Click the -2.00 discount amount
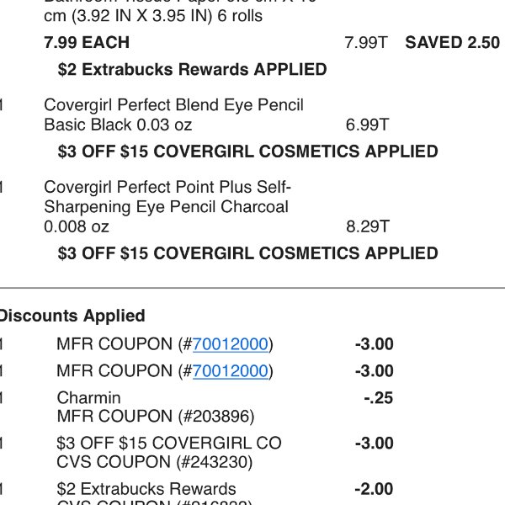Image resolution: width=505 pixels, height=505 pixels. (374, 489)
